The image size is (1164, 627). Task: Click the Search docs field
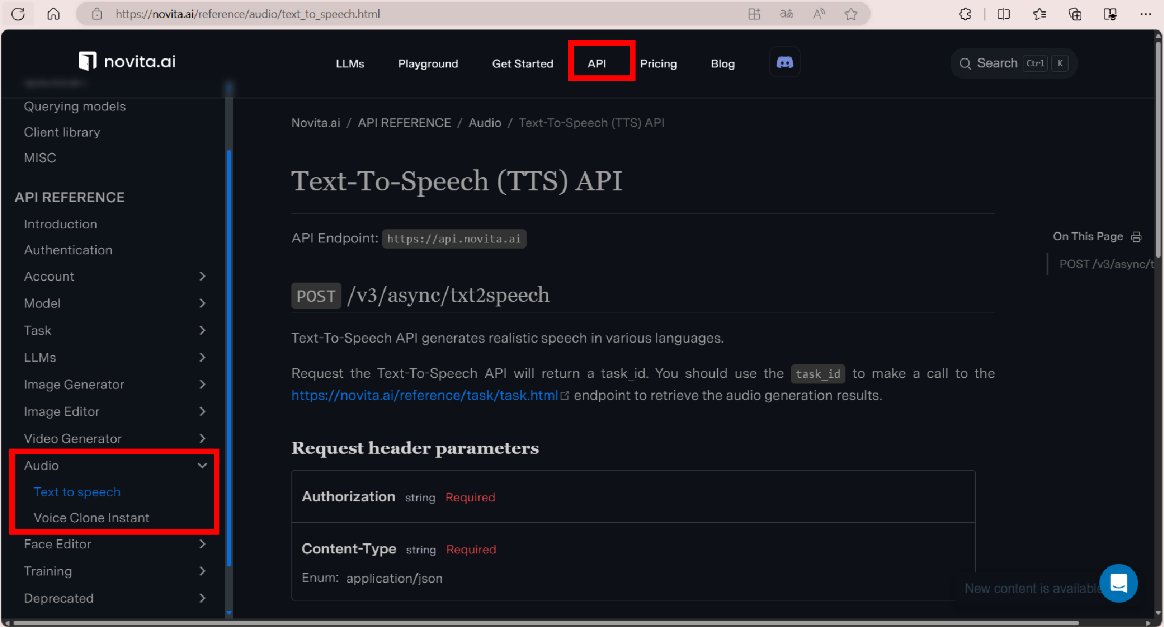click(x=1013, y=63)
